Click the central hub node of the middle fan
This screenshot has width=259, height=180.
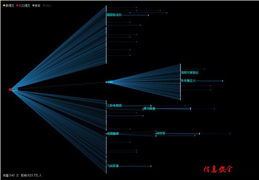coord(106,82)
